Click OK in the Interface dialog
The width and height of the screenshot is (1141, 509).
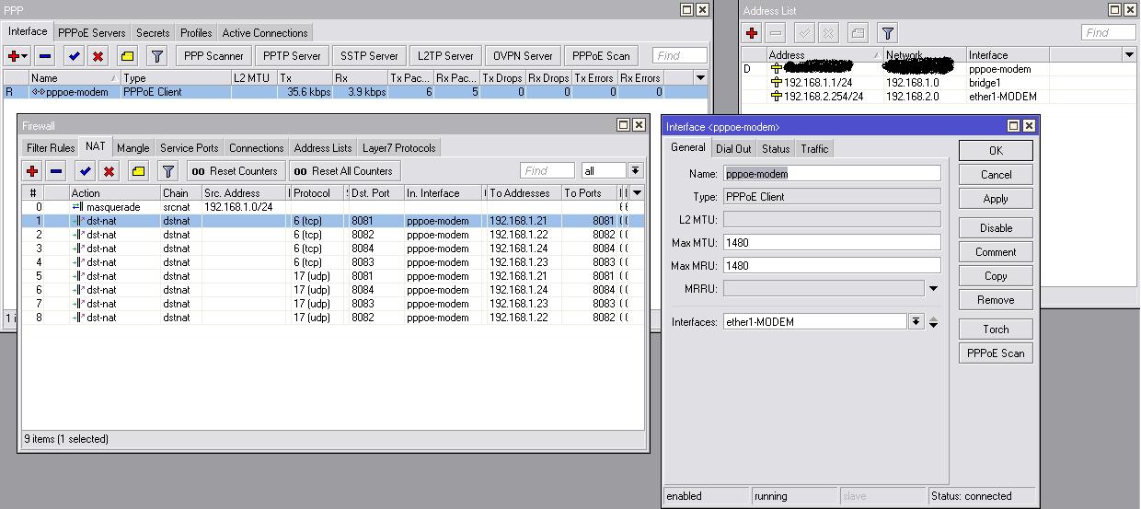click(996, 151)
